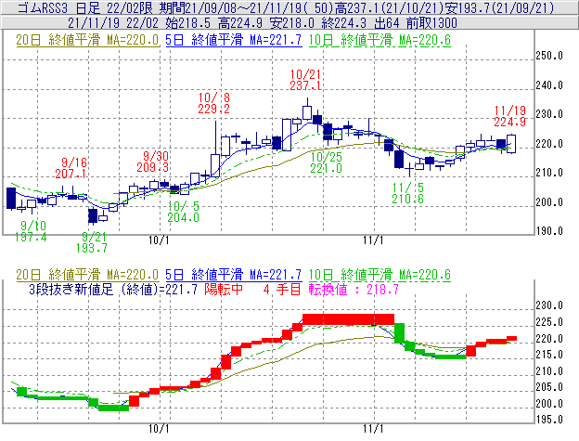The image size is (579, 441).
Task: Click the 4 手目 count text
Action: pyautogui.click(x=282, y=289)
